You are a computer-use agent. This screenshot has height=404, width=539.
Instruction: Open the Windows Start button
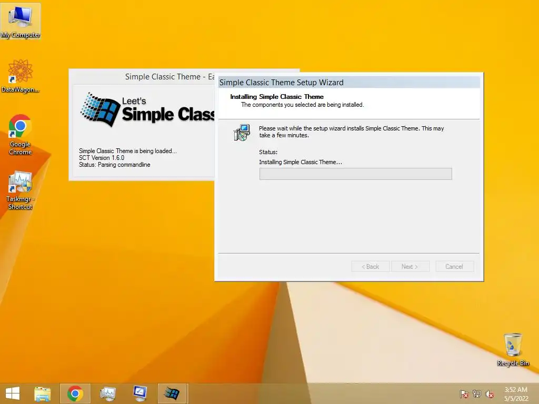(13, 393)
